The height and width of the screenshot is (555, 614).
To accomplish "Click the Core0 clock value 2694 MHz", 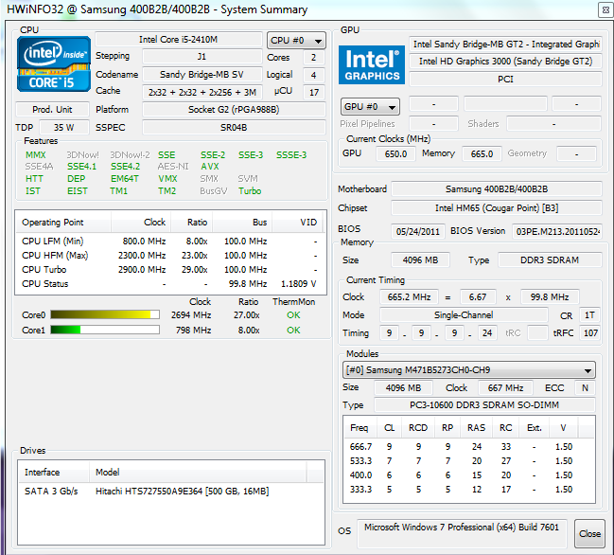I will coord(191,314).
